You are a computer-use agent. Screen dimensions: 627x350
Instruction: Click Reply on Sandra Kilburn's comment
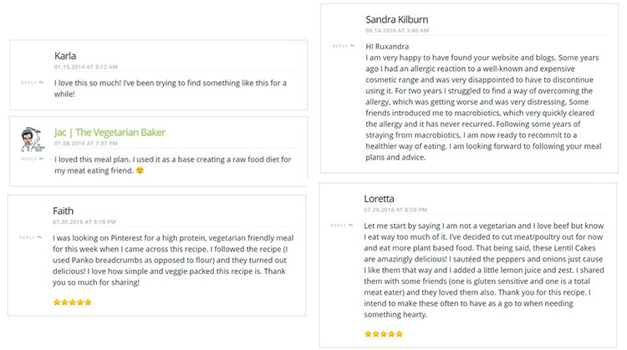click(343, 46)
